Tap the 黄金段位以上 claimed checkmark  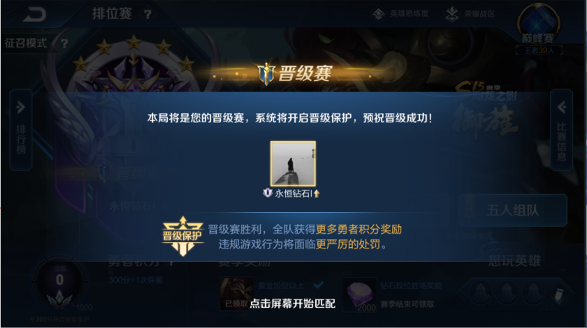click(319, 285)
